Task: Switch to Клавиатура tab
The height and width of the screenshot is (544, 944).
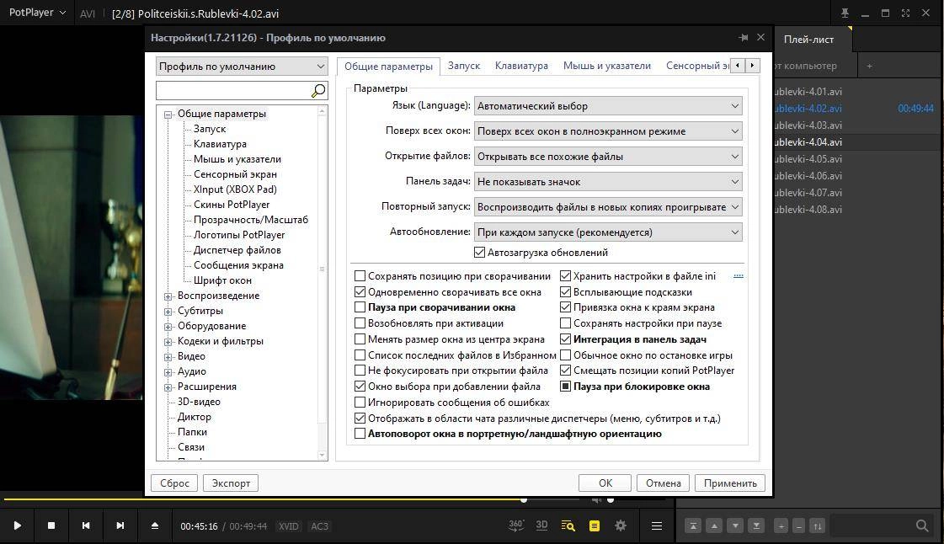Action: [521, 66]
